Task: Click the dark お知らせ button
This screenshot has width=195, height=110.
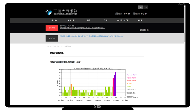Action: [52, 38]
